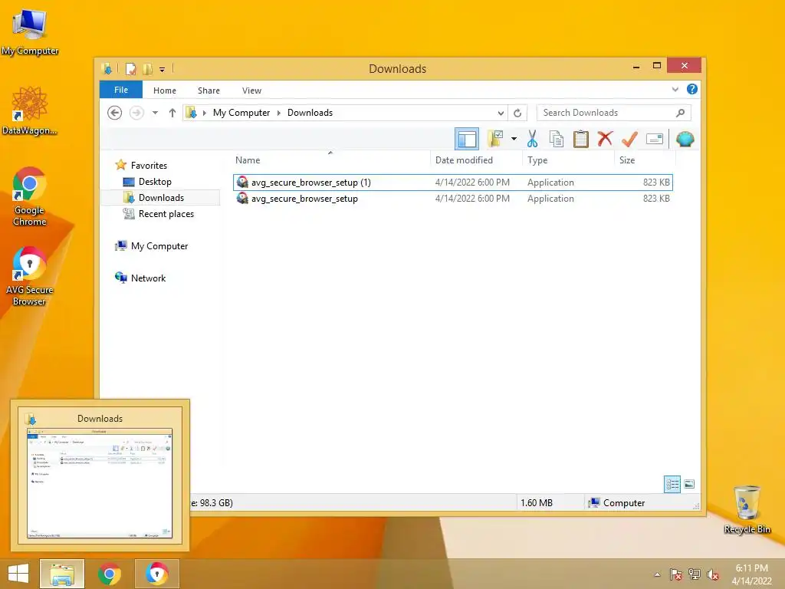Click the Copy toolbar icon
Screen dimensions: 785x589
(x=557, y=139)
